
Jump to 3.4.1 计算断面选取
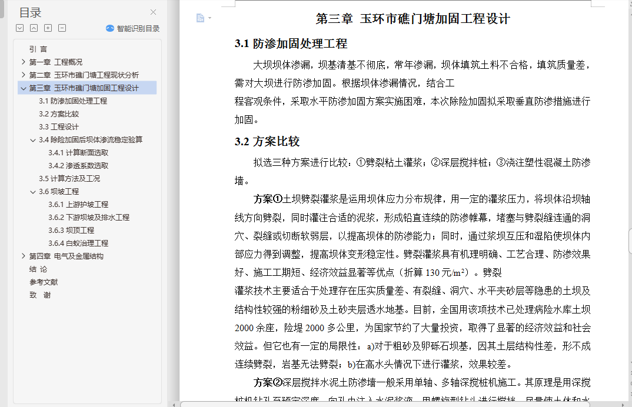pyautogui.click(x=78, y=152)
